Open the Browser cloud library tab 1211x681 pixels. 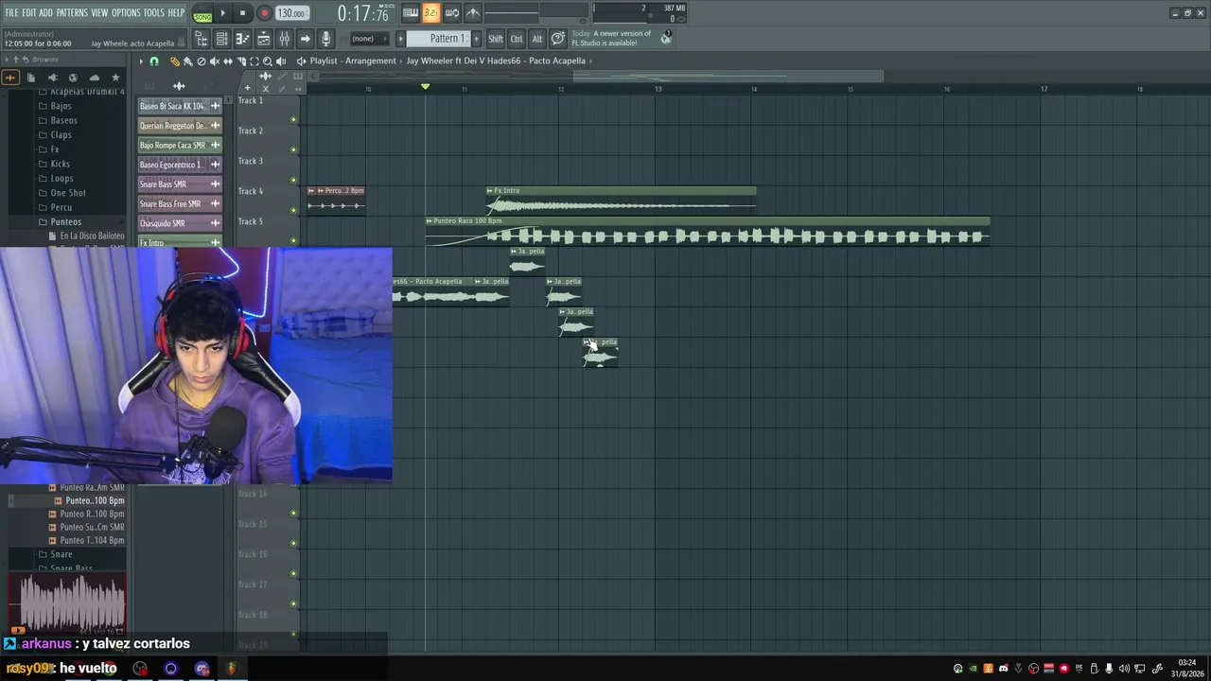point(94,78)
